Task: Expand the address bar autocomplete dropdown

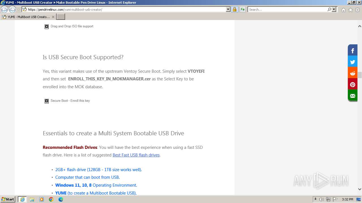Action: coord(228,10)
